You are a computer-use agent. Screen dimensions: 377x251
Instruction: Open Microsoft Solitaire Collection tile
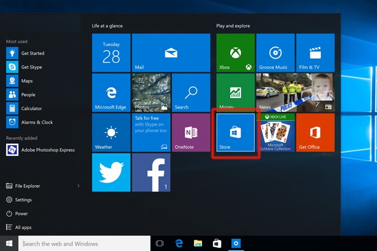[275, 132]
